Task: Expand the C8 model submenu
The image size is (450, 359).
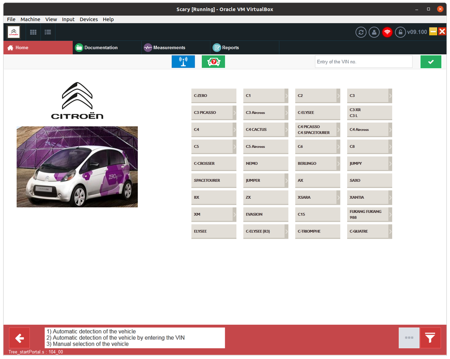Action: (x=390, y=146)
